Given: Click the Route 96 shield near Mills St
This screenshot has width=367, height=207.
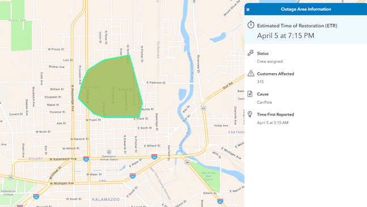Looking at the screenshot, I should tap(187, 162).
